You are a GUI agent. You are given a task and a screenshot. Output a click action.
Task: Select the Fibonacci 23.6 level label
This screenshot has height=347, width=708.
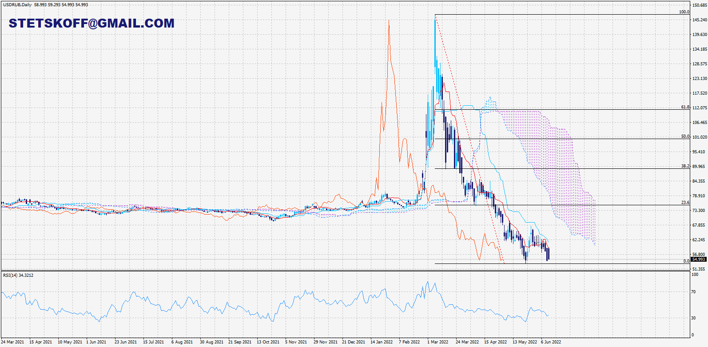coord(685,203)
